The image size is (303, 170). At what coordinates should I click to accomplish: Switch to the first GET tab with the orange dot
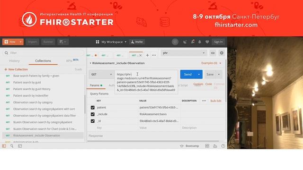pos(91,55)
